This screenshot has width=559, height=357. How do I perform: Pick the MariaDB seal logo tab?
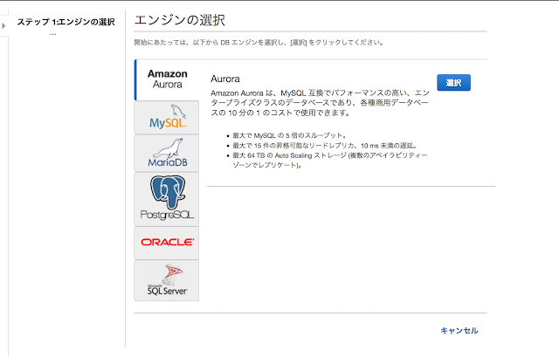click(167, 154)
